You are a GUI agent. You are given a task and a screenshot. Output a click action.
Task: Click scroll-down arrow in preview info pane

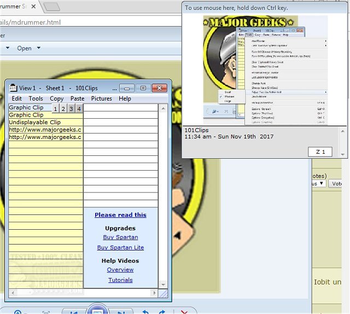[x=343, y=154]
